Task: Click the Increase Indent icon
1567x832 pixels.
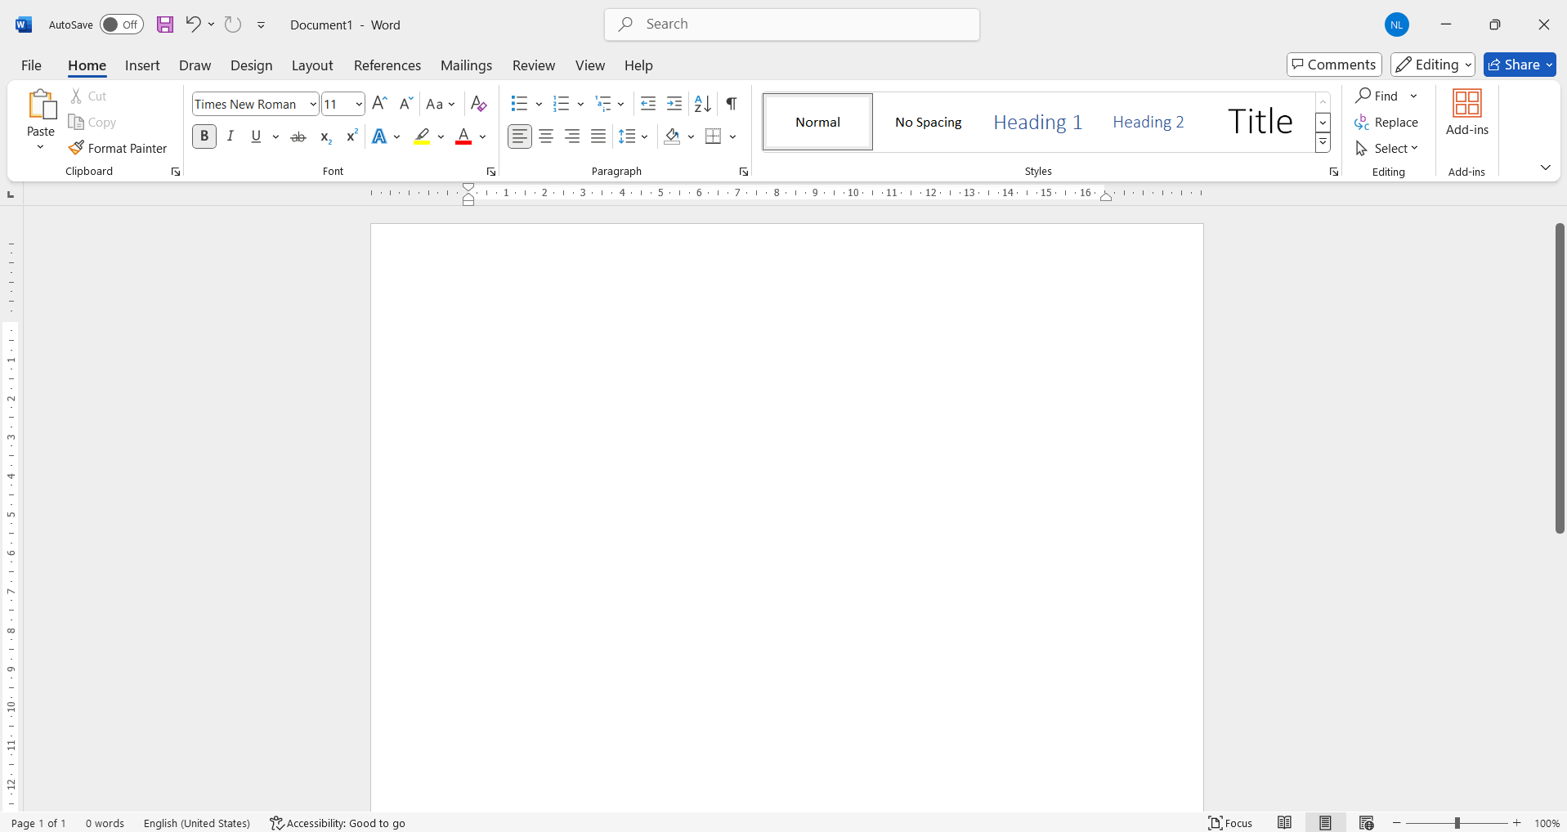Action: (x=674, y=104)
